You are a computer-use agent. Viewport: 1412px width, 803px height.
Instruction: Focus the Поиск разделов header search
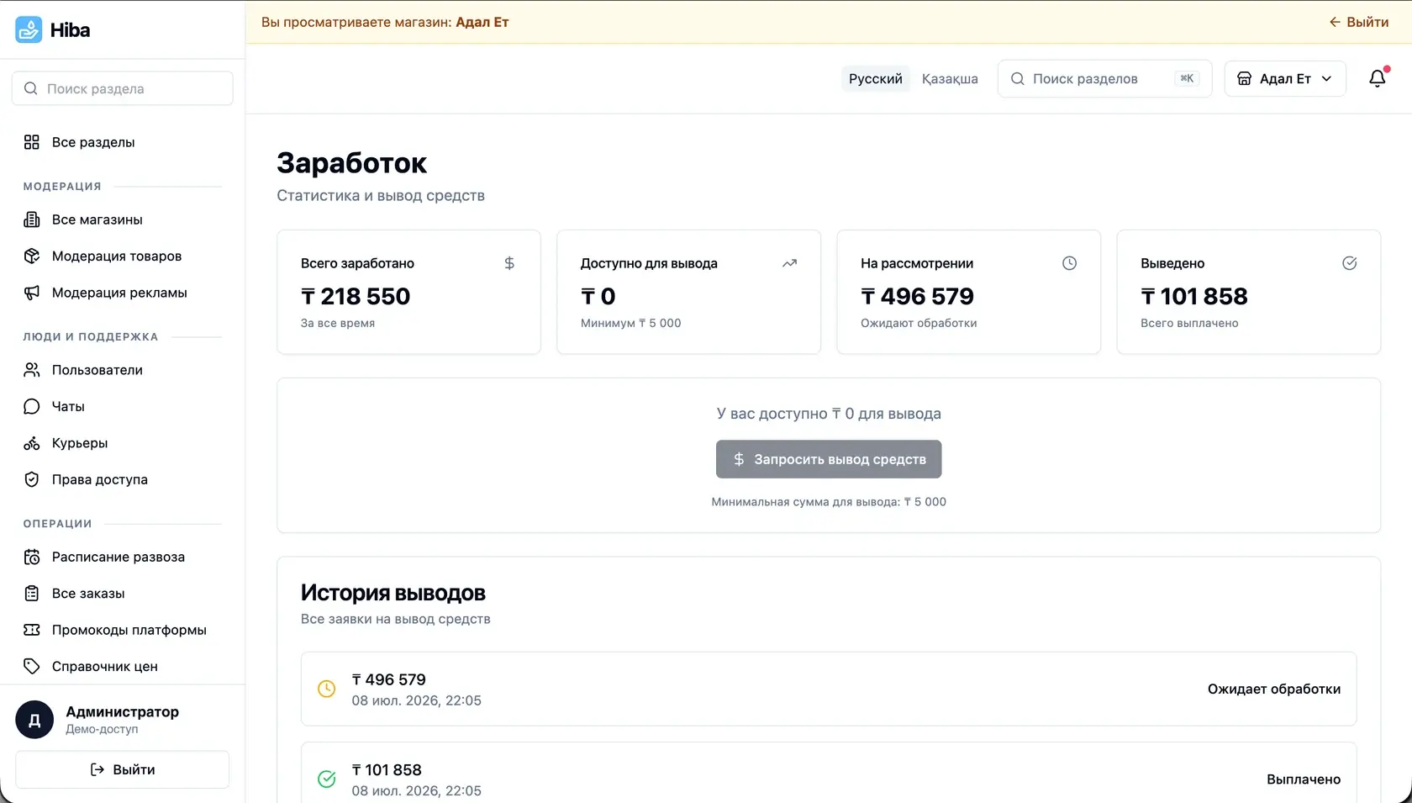(1104, 78)
